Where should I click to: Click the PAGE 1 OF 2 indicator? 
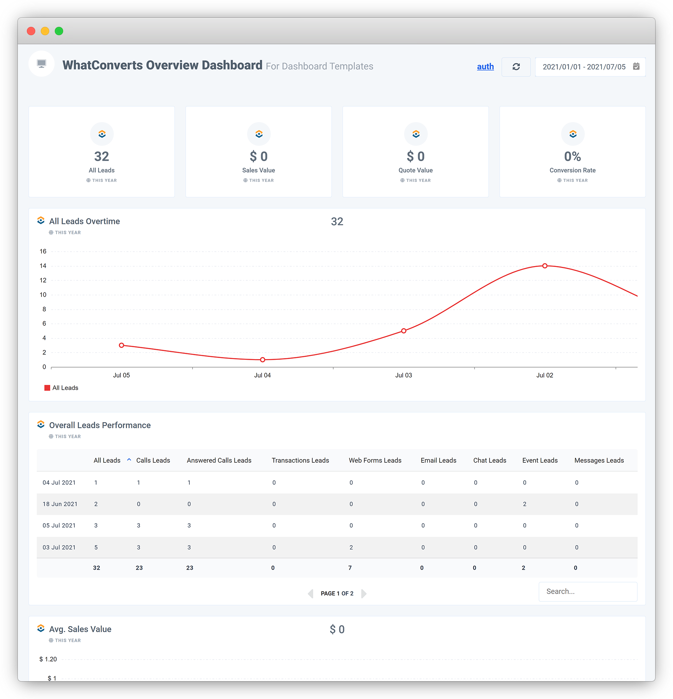pos(337,593)
